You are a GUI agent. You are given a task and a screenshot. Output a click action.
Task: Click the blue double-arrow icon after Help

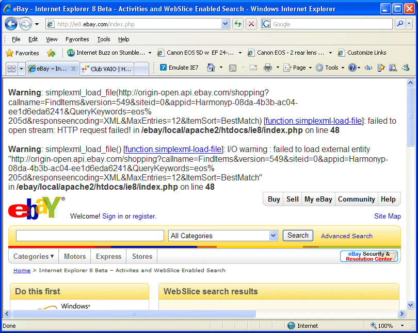click(x=368, y=68)
